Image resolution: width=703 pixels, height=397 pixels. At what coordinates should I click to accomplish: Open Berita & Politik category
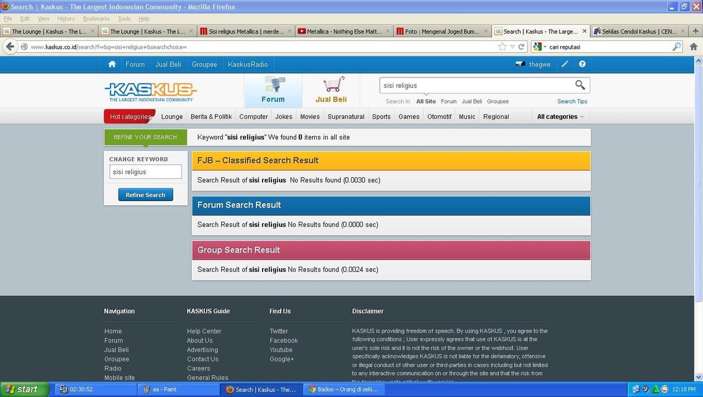(211, 116)
